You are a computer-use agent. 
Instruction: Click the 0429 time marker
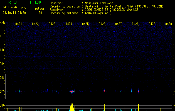pos(152,24)
